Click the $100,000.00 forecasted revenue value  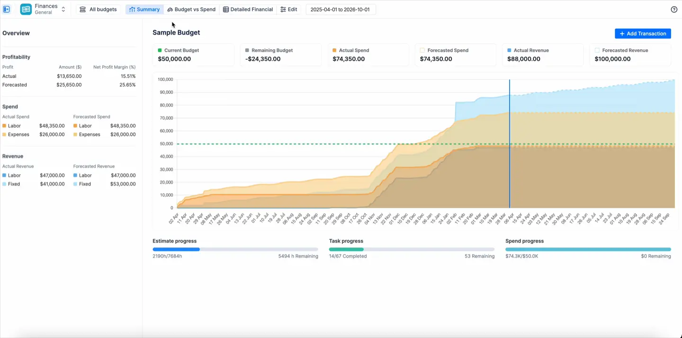613,59
